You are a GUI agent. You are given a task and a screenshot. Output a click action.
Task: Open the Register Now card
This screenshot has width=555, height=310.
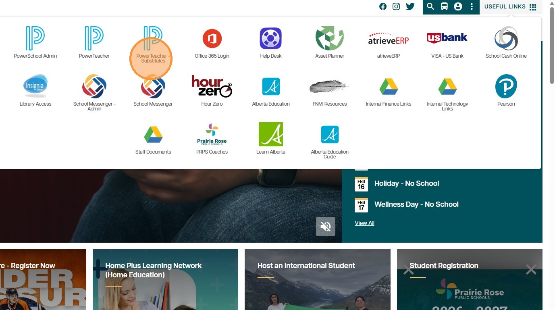tap(43, 280)
